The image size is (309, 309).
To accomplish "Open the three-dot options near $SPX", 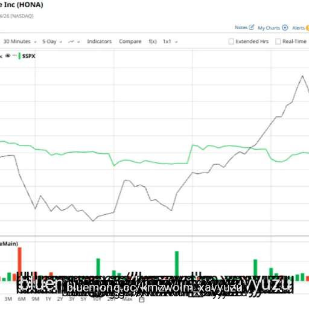I will click(14, 56).
